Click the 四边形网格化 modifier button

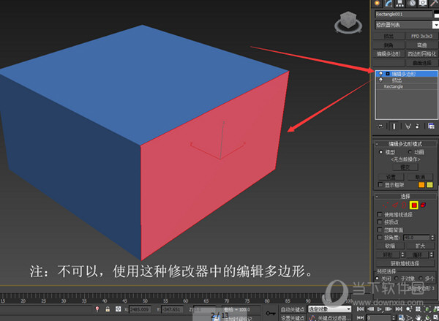tap(421, 53)
